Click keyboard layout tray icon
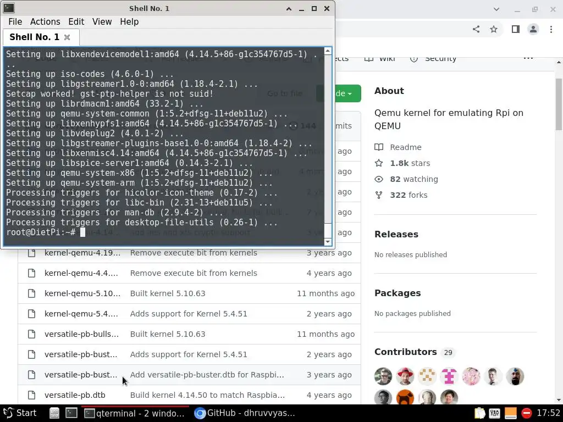Viewport: 563px width, 422px height. click(x=494, y=413)
